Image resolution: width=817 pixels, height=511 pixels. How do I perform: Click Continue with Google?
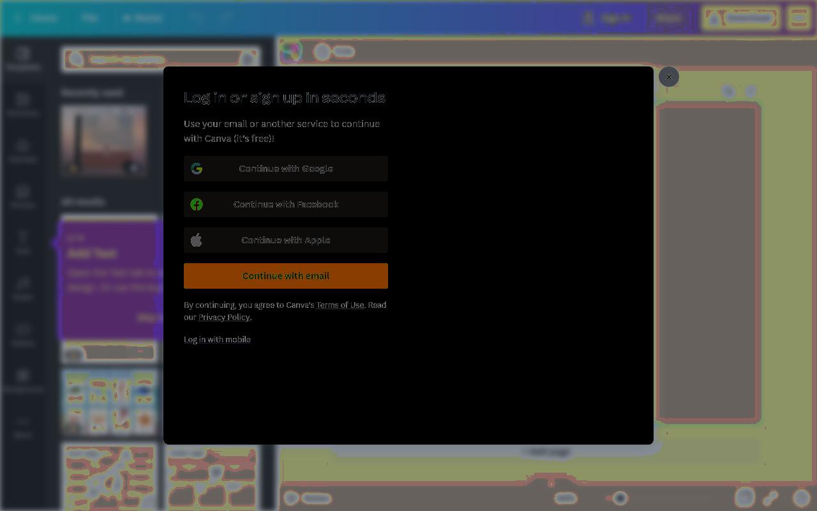[x=285, y=169]
